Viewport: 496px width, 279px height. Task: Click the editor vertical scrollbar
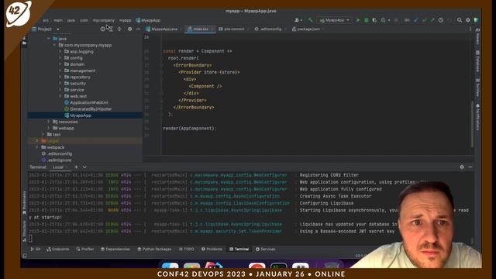pos(472,124)
